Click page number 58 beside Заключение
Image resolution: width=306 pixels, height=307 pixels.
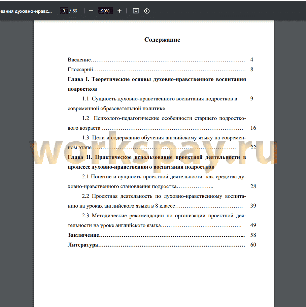click(253, 235)
